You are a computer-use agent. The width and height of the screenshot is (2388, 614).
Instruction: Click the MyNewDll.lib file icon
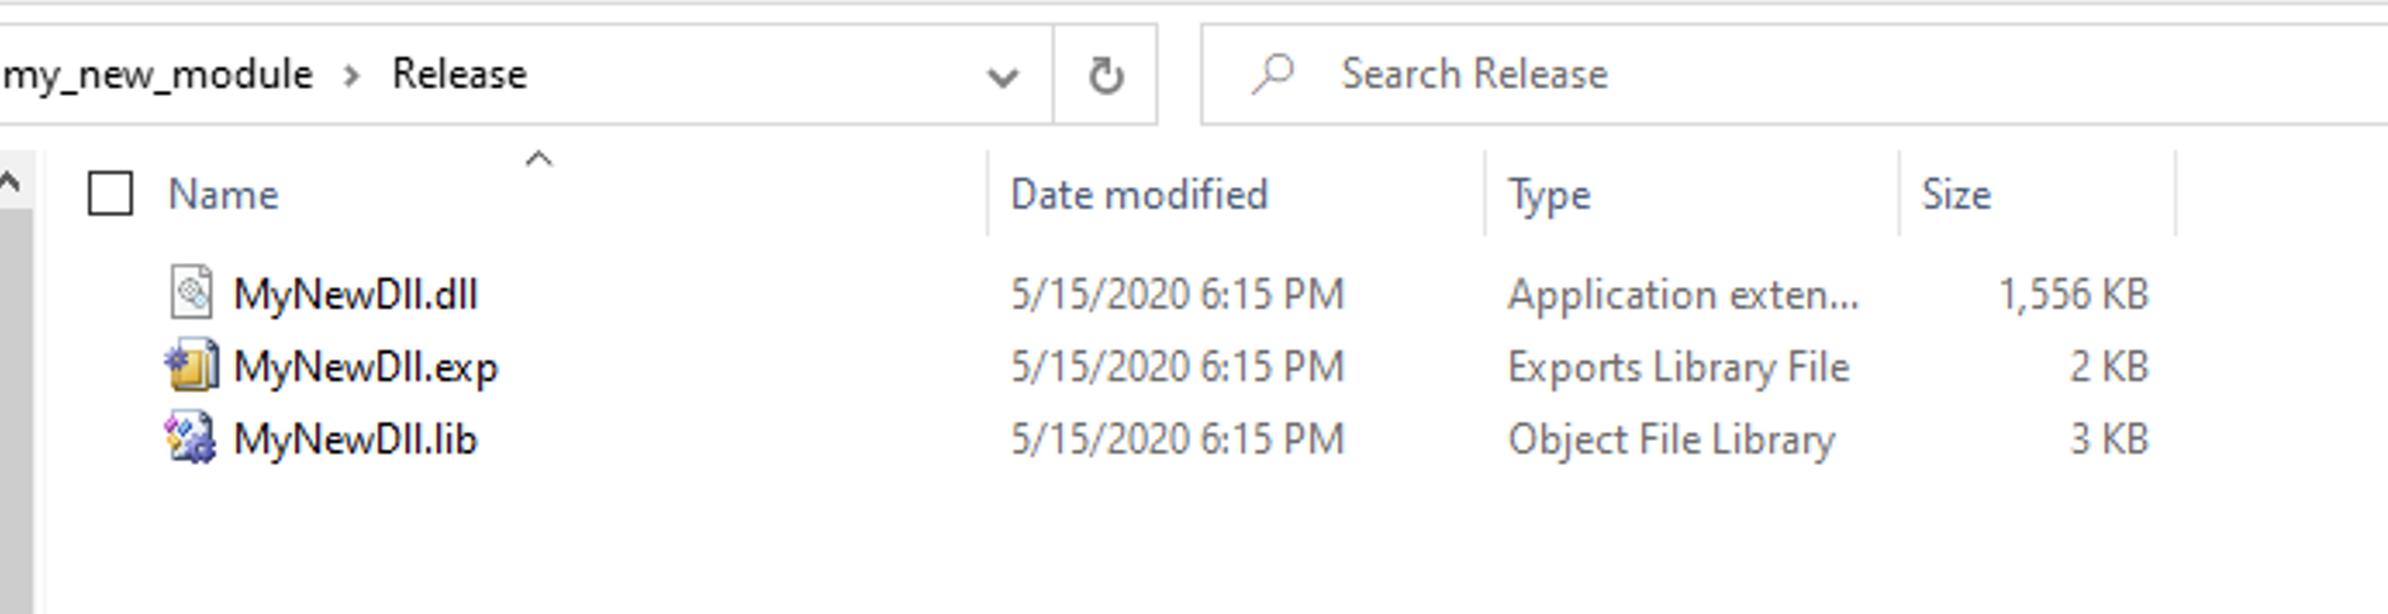(191, 438)
